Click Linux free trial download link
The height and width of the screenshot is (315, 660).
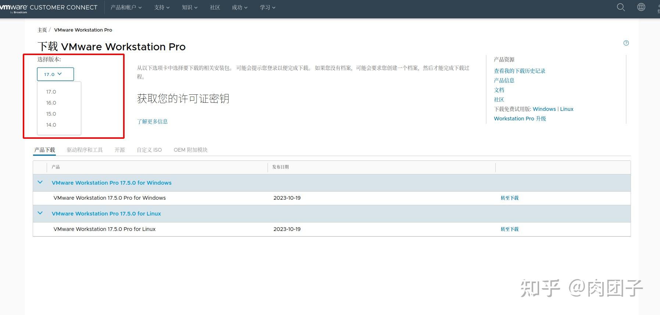pyautogui.click(x=567, y=109)
